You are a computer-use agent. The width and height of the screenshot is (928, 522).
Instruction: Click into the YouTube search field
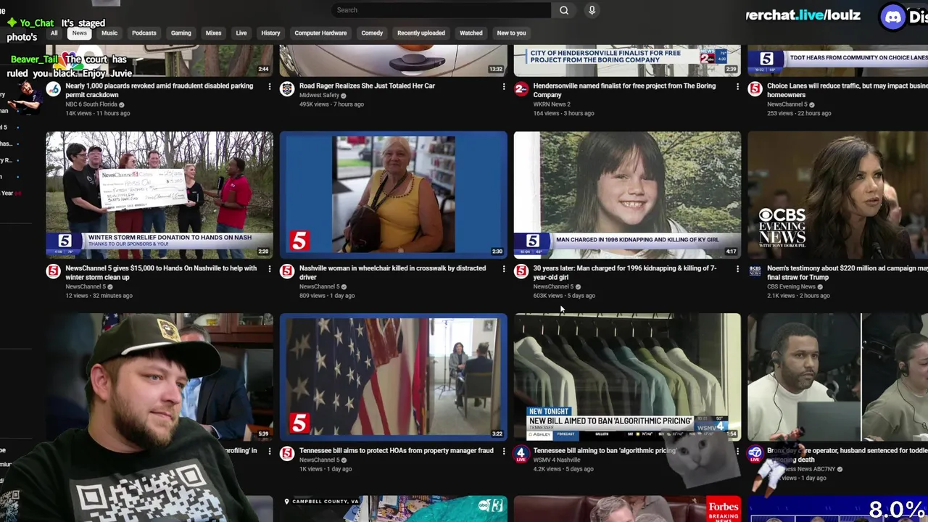441,10
